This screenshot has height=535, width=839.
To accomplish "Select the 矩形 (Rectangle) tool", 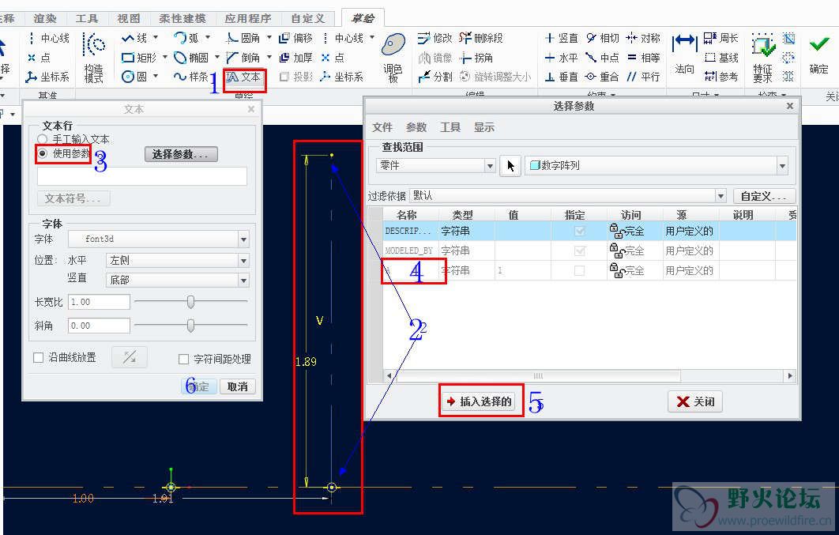I will coord(138,57).
